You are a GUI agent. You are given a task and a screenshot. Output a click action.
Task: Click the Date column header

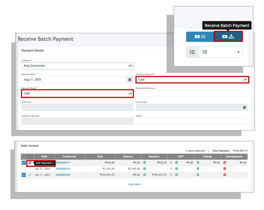[x=44, y=156]
